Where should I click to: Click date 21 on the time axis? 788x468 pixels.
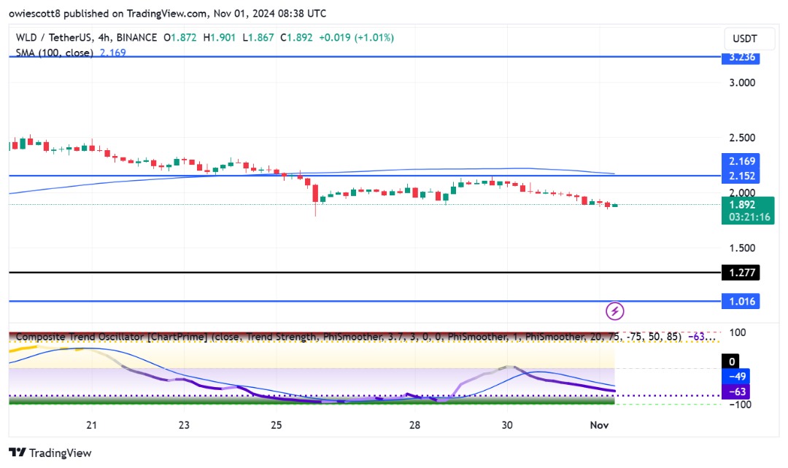coord(91,425)
